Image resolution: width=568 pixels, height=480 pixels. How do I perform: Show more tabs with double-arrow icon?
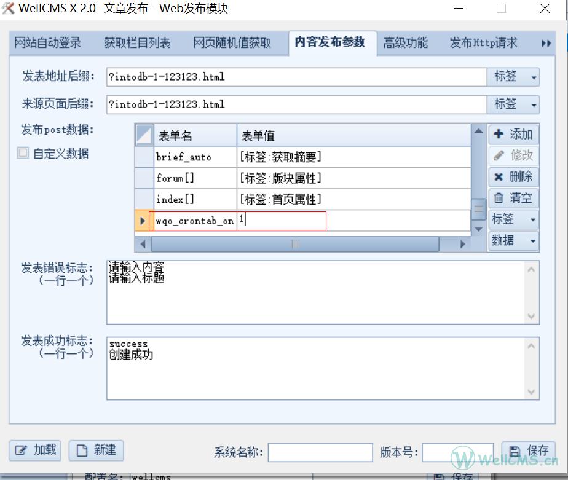coord(546,44)
